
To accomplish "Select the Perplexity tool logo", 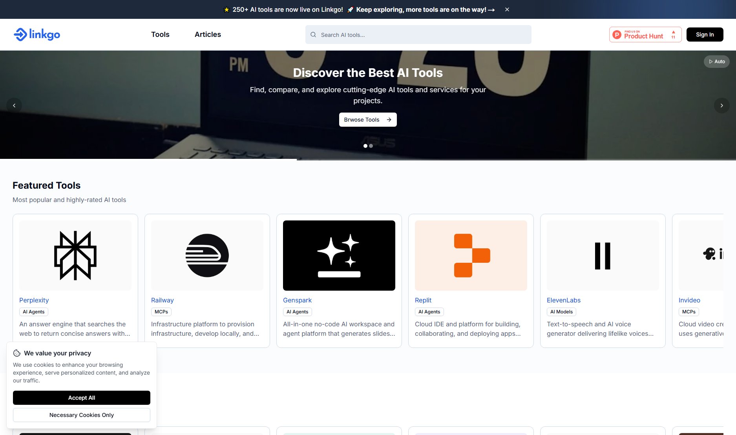I will pyautogui.click(x=75, y=255).
